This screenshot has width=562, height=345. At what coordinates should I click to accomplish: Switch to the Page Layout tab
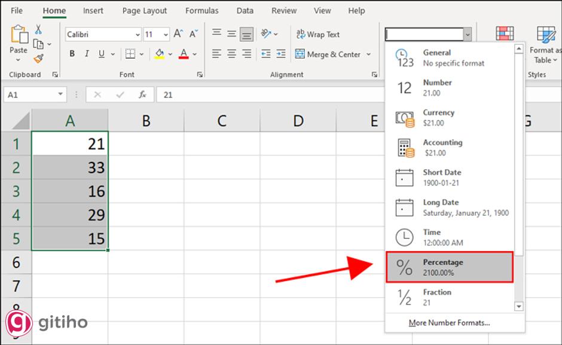coord(145,11)
